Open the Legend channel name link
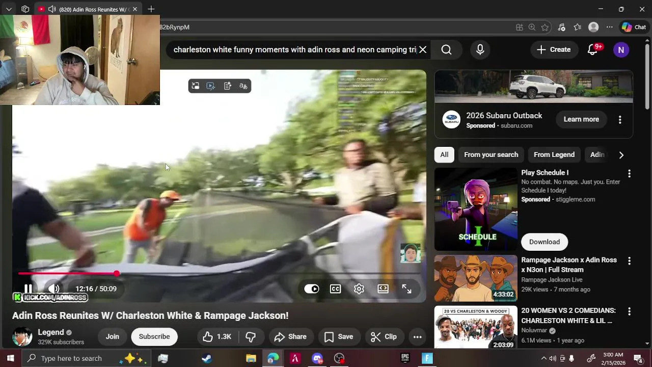 tap(51, 332)
